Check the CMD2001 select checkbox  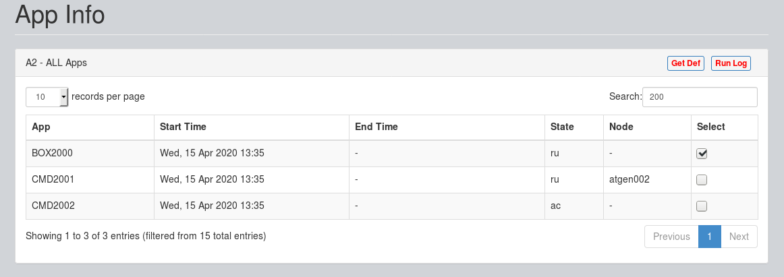click(702, 180)
